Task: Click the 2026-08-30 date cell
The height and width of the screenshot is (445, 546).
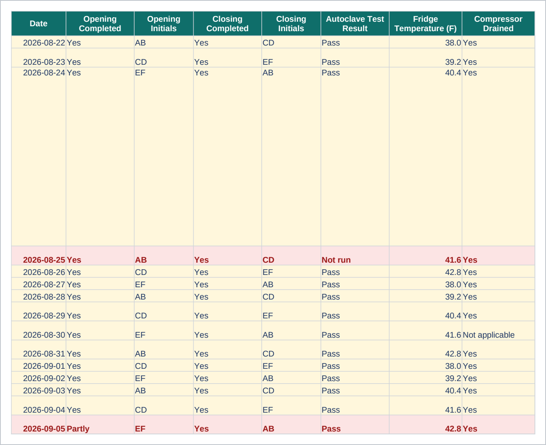Action: (39, 331)
